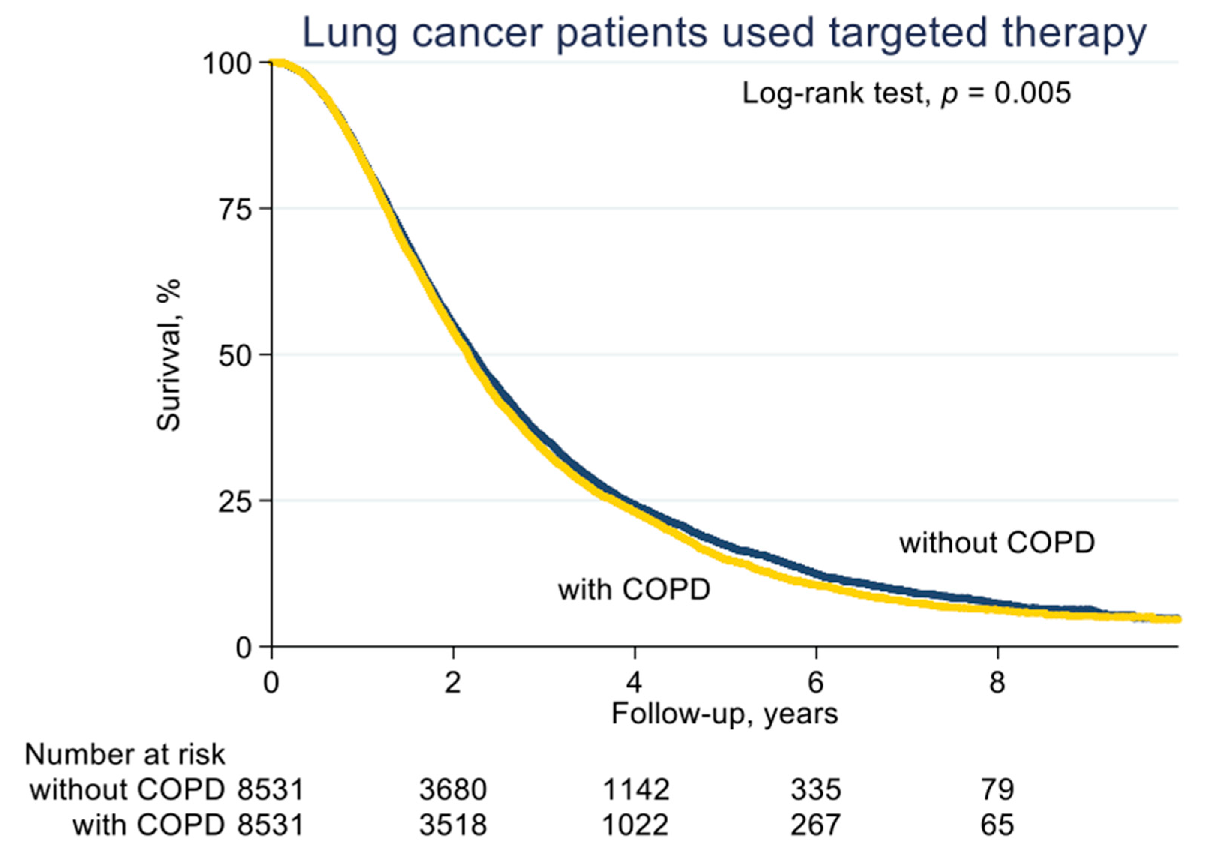Click the value 65 in risk table
This screenshot has height=864, width=1209.
997,825
